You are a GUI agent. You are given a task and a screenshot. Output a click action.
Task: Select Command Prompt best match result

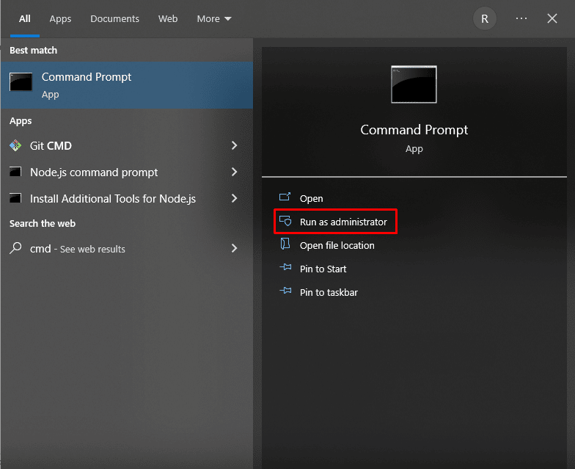click(127, 85)
